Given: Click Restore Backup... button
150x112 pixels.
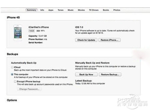Looking at the screenshot, I should [110, 74].
